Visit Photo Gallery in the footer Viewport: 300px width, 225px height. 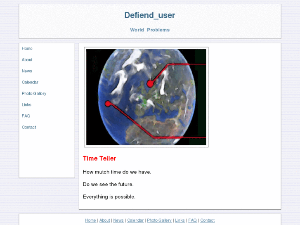pyautogui.click(x=159, y=220)
